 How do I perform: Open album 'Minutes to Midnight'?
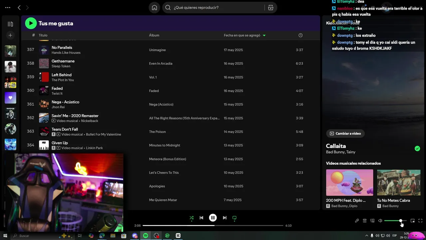click(x=164, y=145)
